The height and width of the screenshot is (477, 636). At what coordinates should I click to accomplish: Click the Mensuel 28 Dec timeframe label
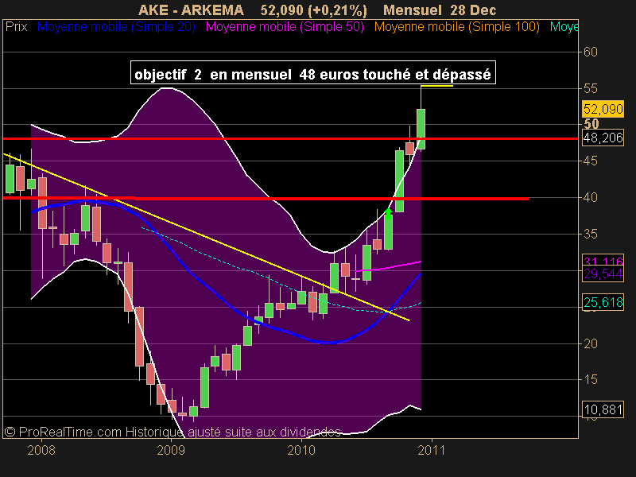click(440, 10)
